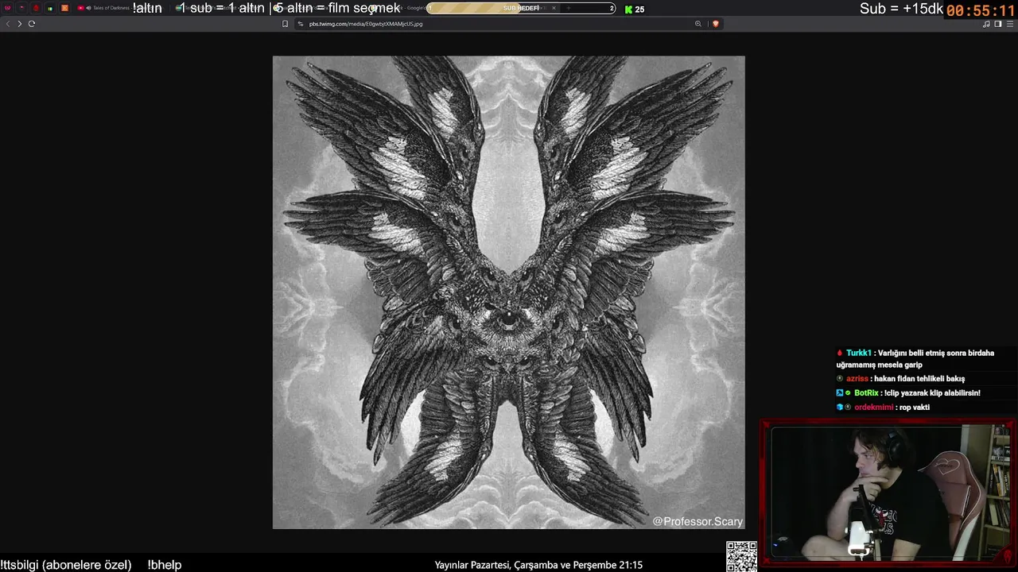Open the Brave Shields lion icon
Screen dimensions: 1018x572
[716, 24]
